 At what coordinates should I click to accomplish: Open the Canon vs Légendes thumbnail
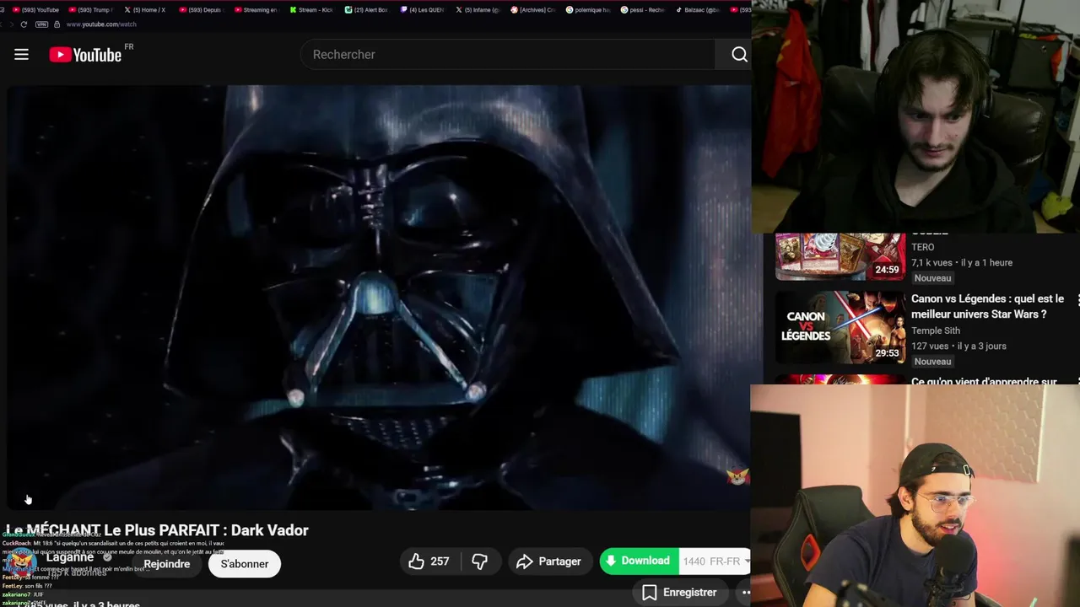[x=840, y=327]
